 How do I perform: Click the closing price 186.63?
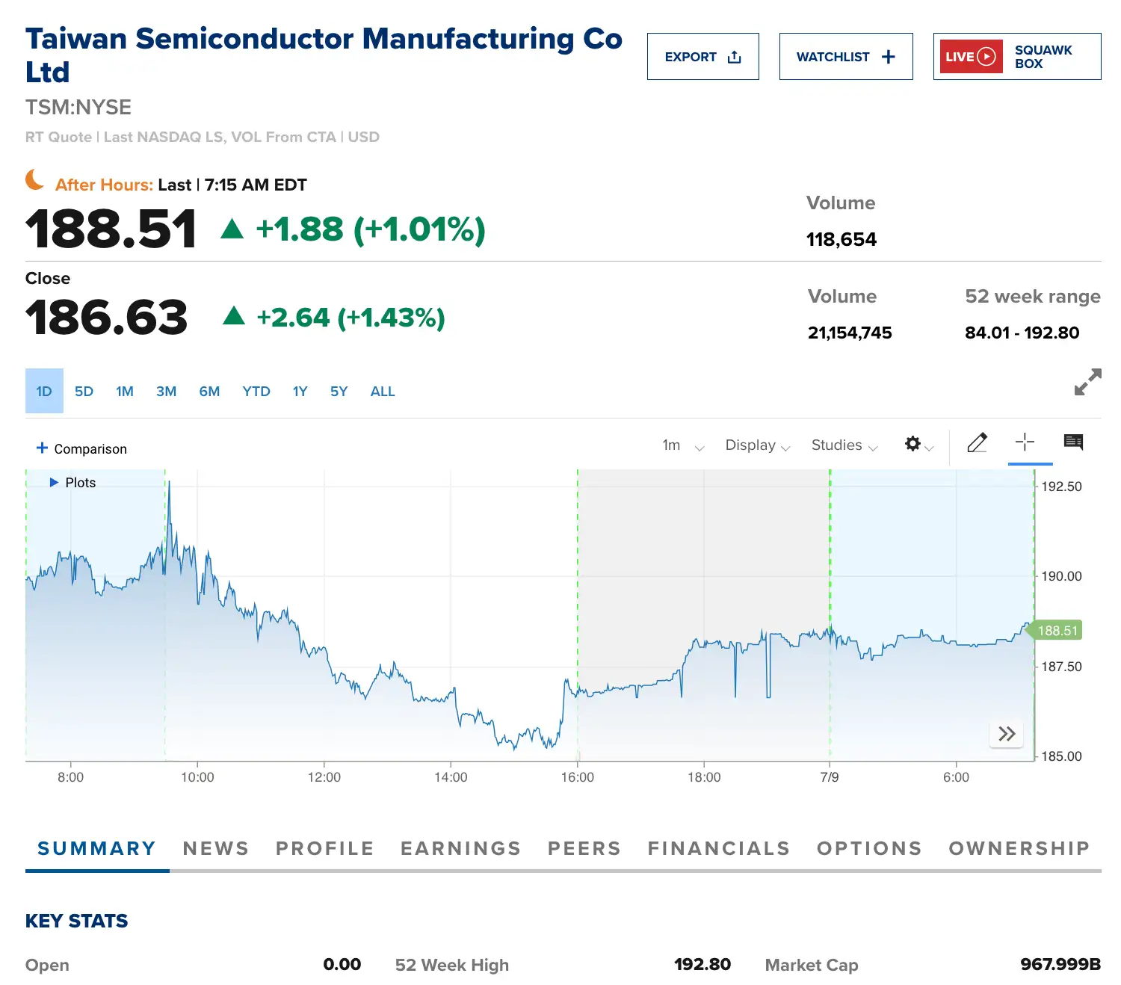click(106, 317)
